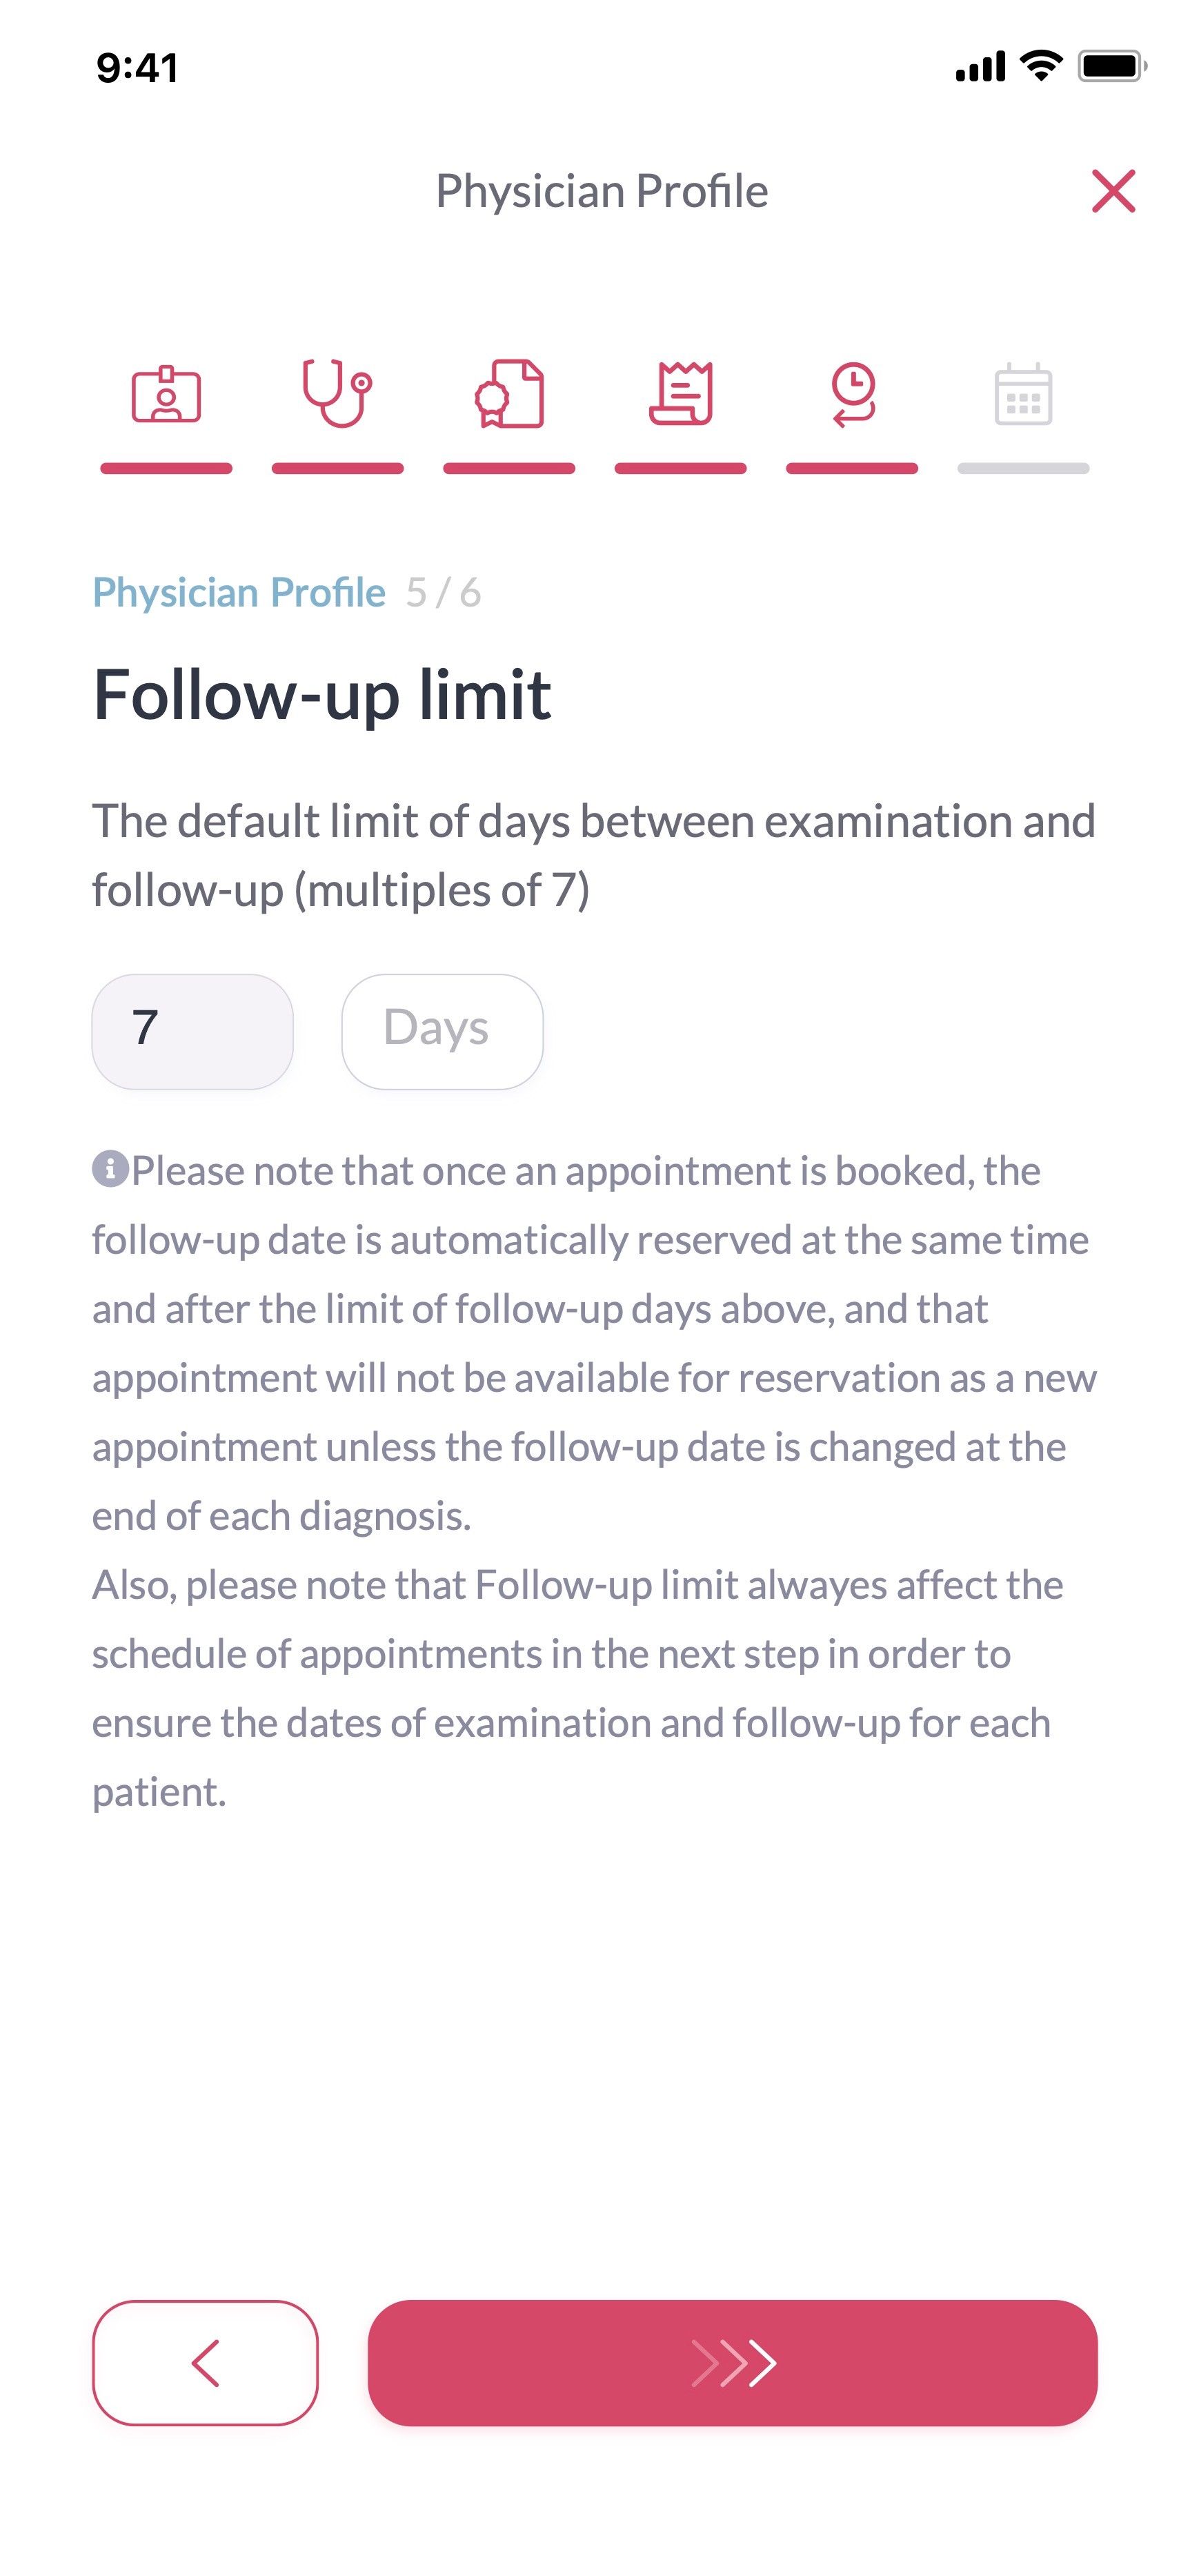Go back using the left chevron button
Image resolution: width=1190 pixels, height=2576 pixels.
[x=205, y=2362]
